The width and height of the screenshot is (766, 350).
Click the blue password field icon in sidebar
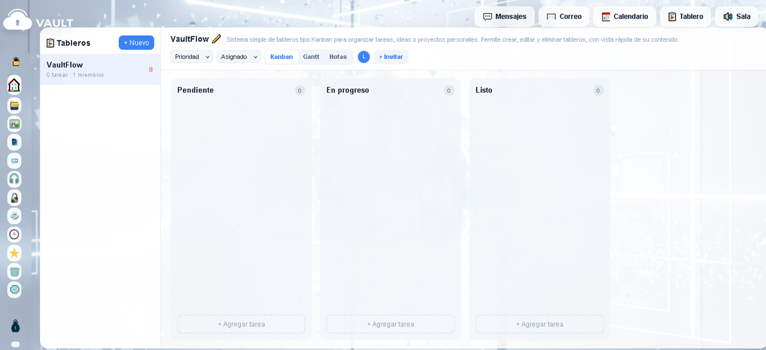coord(14,161)
